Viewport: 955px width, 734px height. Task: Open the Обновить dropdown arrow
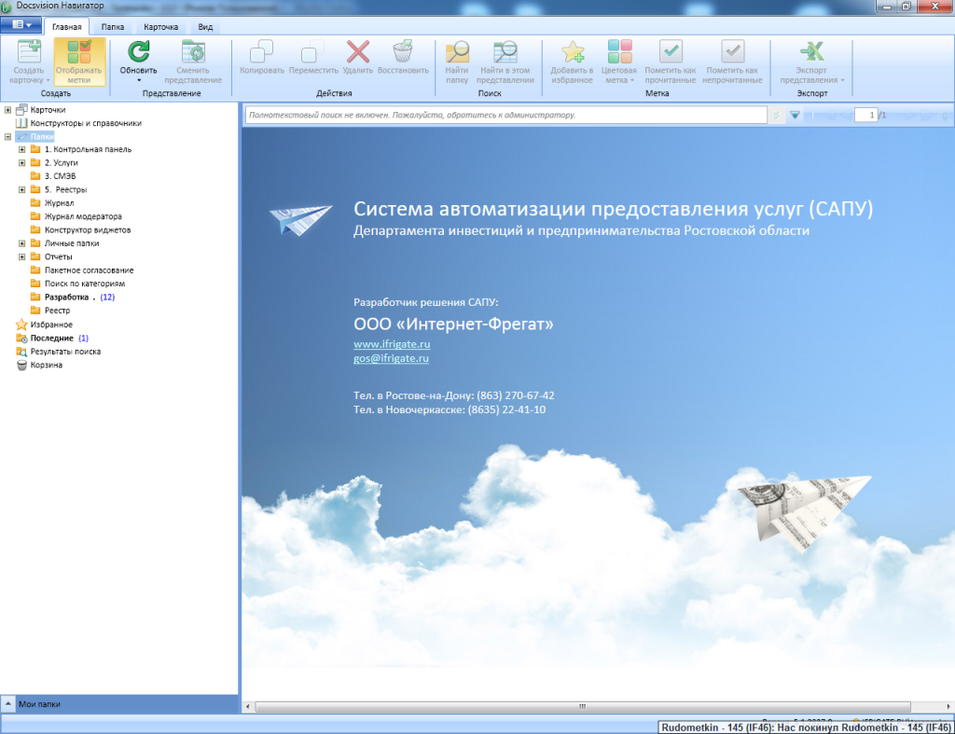coord(138,80)
